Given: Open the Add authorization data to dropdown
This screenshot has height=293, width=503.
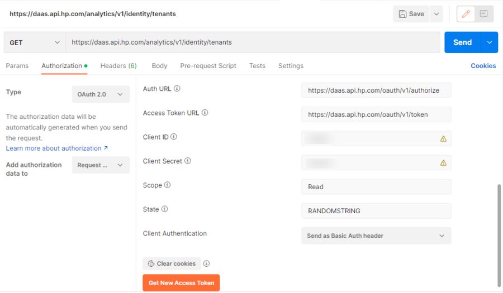Looking at the screenshot, I should 101,165.
